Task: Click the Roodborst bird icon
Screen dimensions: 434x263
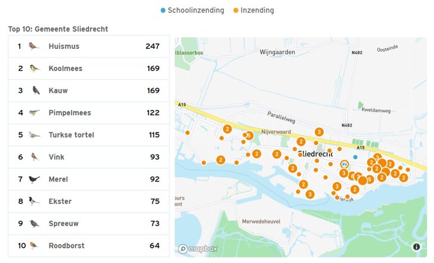Action: pos(34,245)
